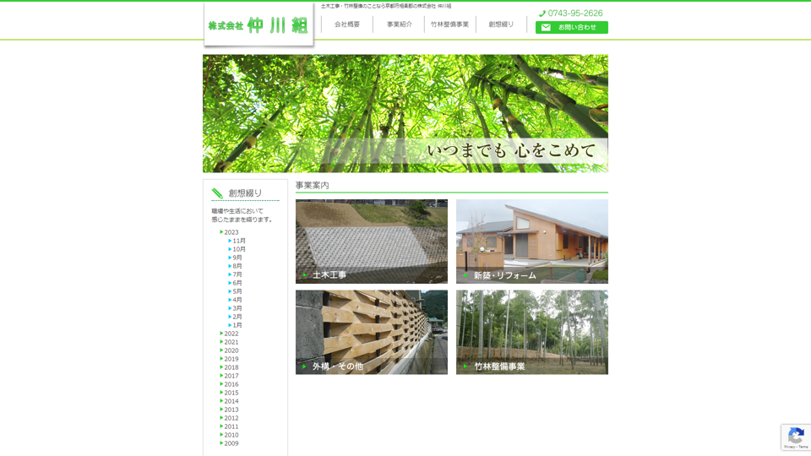Open the 6月 archive link
This screenshot has height=456, width=811.
[237, 283]
